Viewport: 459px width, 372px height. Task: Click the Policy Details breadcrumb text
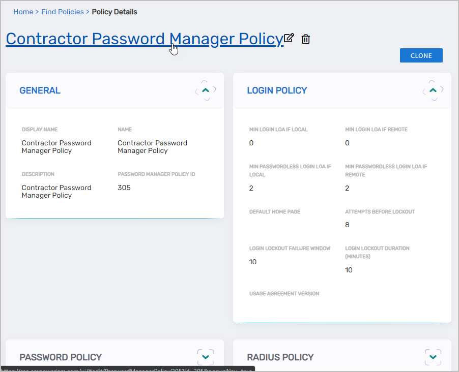[x=114, y=12]
